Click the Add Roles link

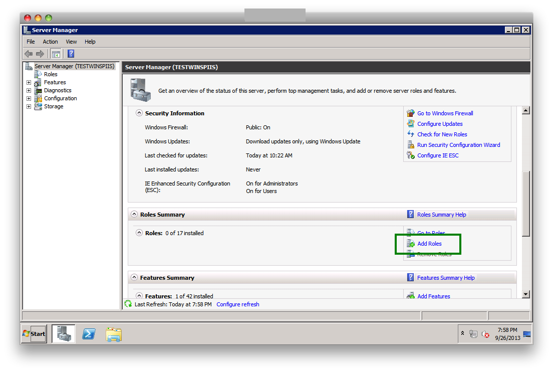(429, 244)
